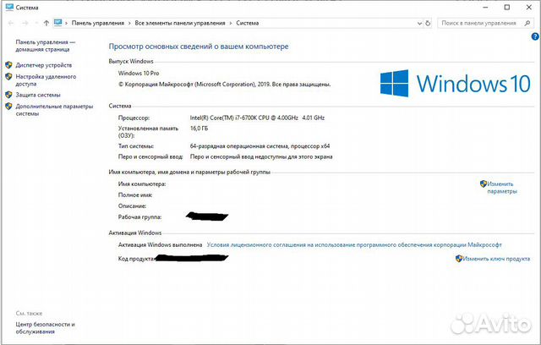Viewport: 541px width, 345px height.
Task: Click the "Windows 10 Pro" edition text
Action: [139, 73]
